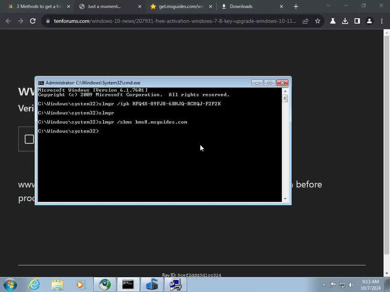
Task: Close the 'Just a moment...' tab
Action: point(139,6)
